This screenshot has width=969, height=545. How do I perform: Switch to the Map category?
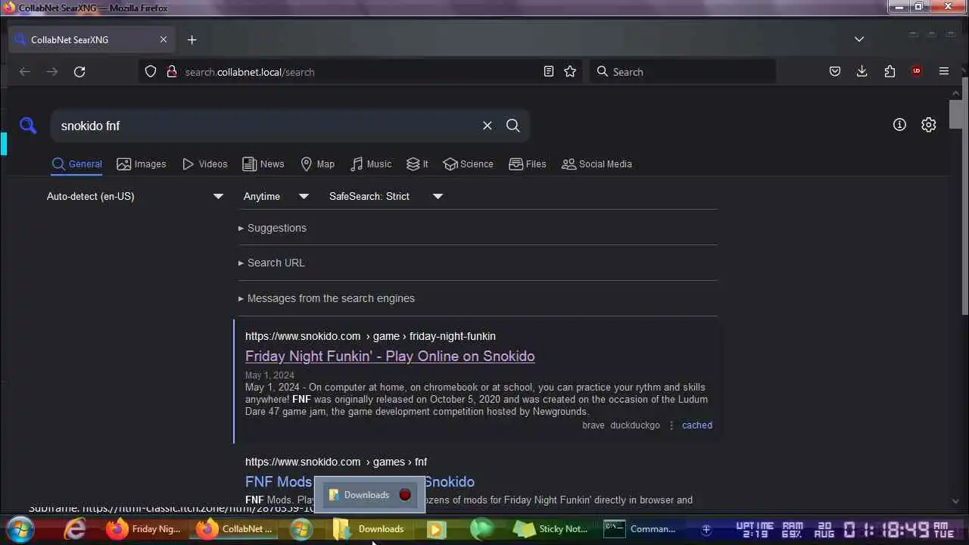point(317,164)
